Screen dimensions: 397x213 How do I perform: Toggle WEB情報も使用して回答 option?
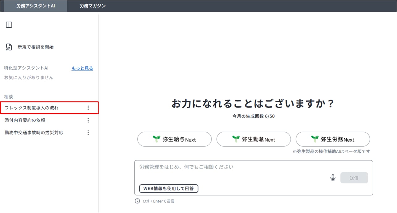pyautogui.click(x=169, y=188)
